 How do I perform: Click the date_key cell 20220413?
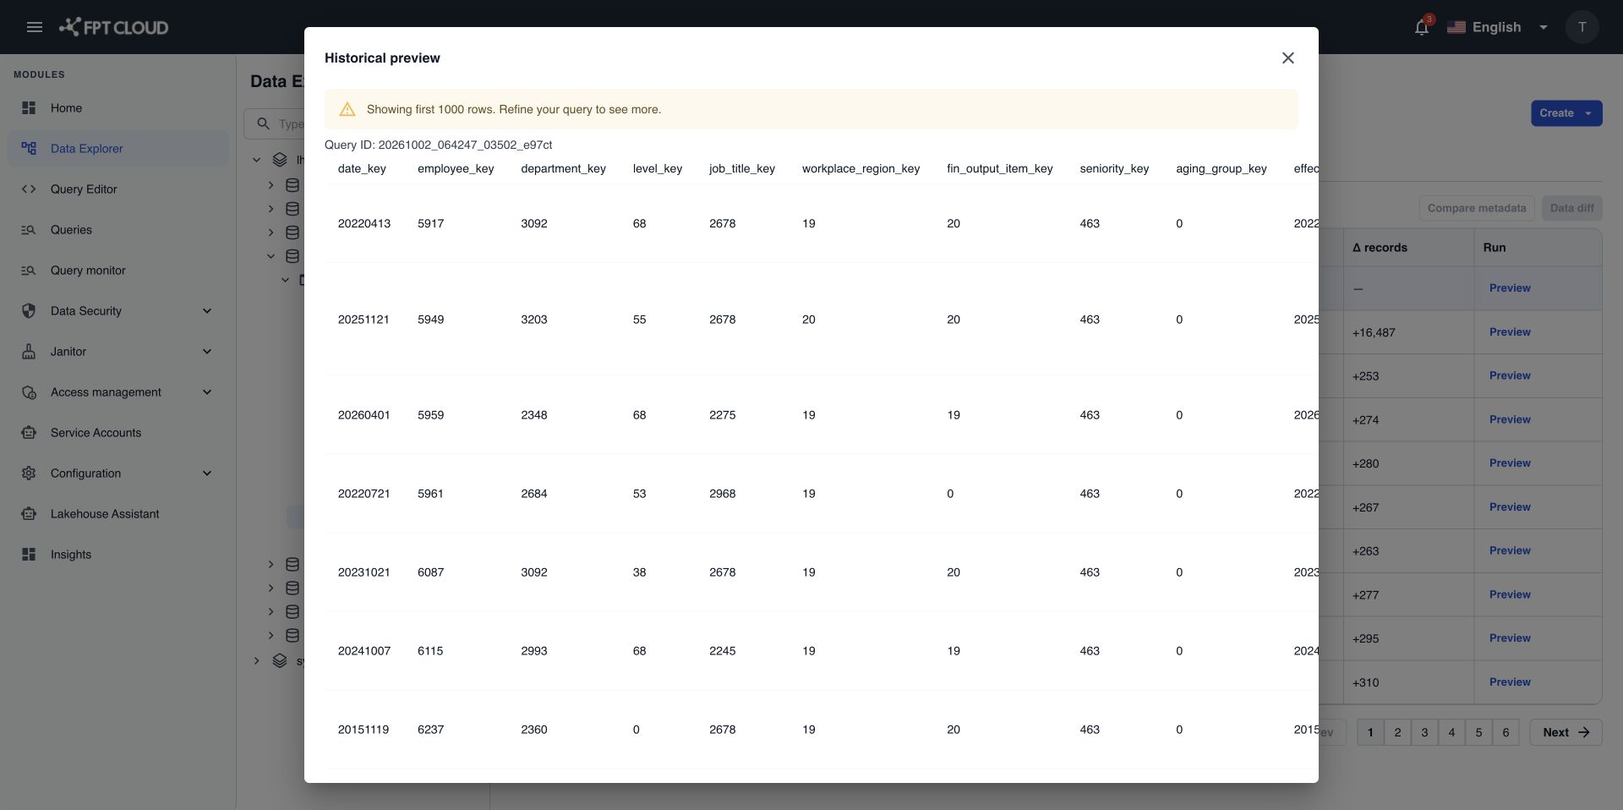pyautogui.click(x=364, y=224)
